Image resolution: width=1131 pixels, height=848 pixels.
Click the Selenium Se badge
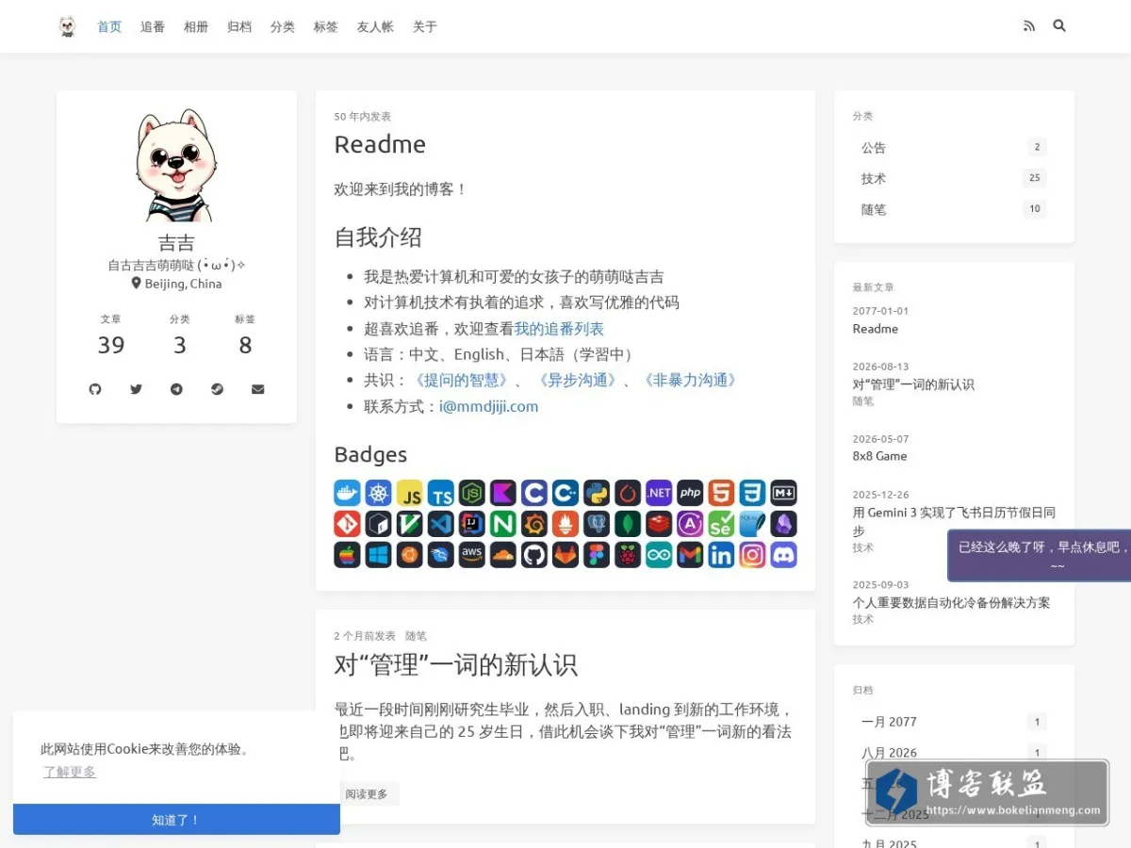point(721,524)
